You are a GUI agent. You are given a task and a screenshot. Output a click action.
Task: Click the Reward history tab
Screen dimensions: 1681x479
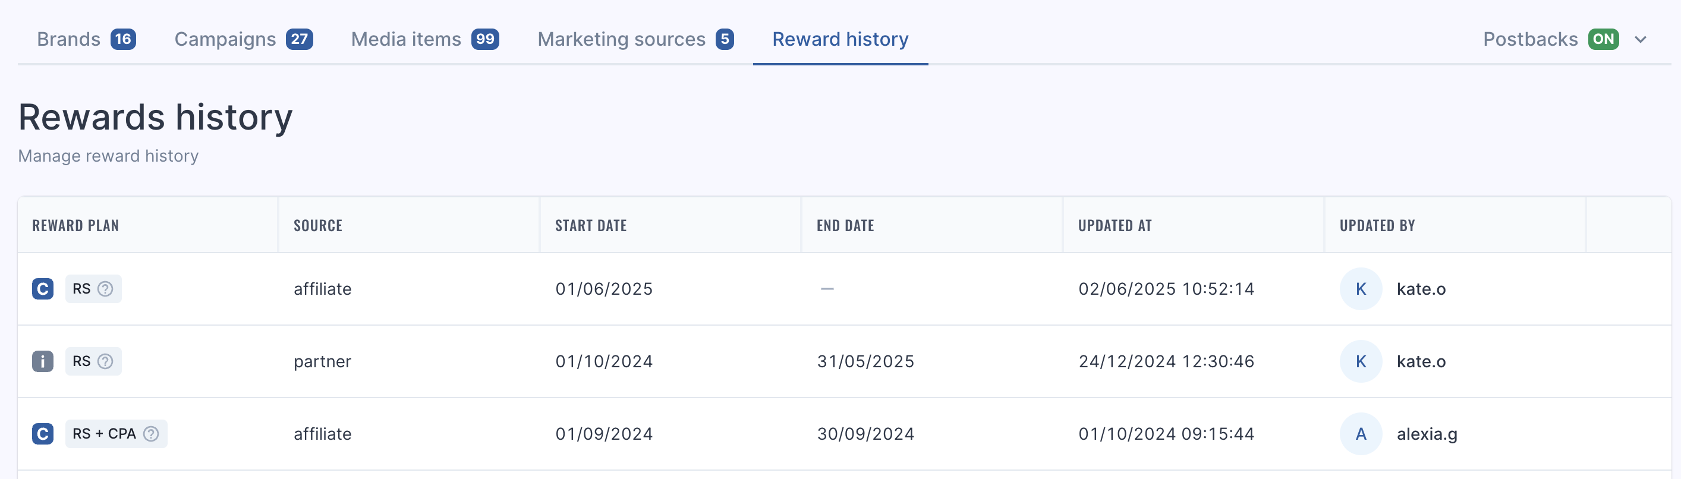point(840,39)
